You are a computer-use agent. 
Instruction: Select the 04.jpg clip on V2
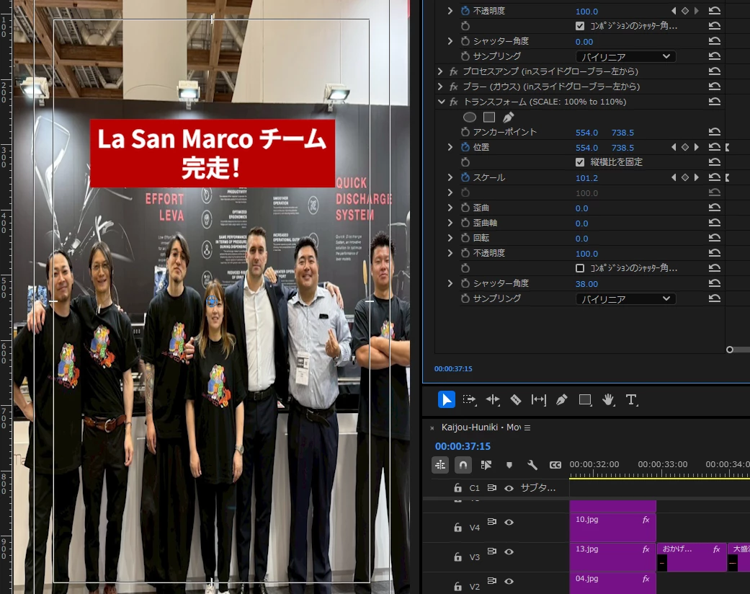point(612,583)
